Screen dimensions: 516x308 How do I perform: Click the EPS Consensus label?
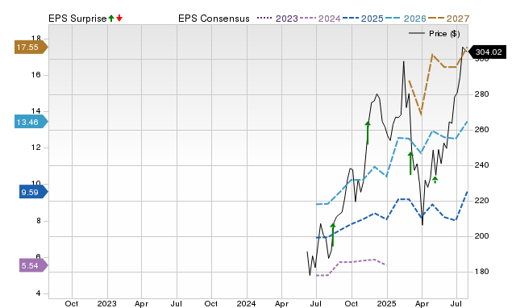coord(214,19)
